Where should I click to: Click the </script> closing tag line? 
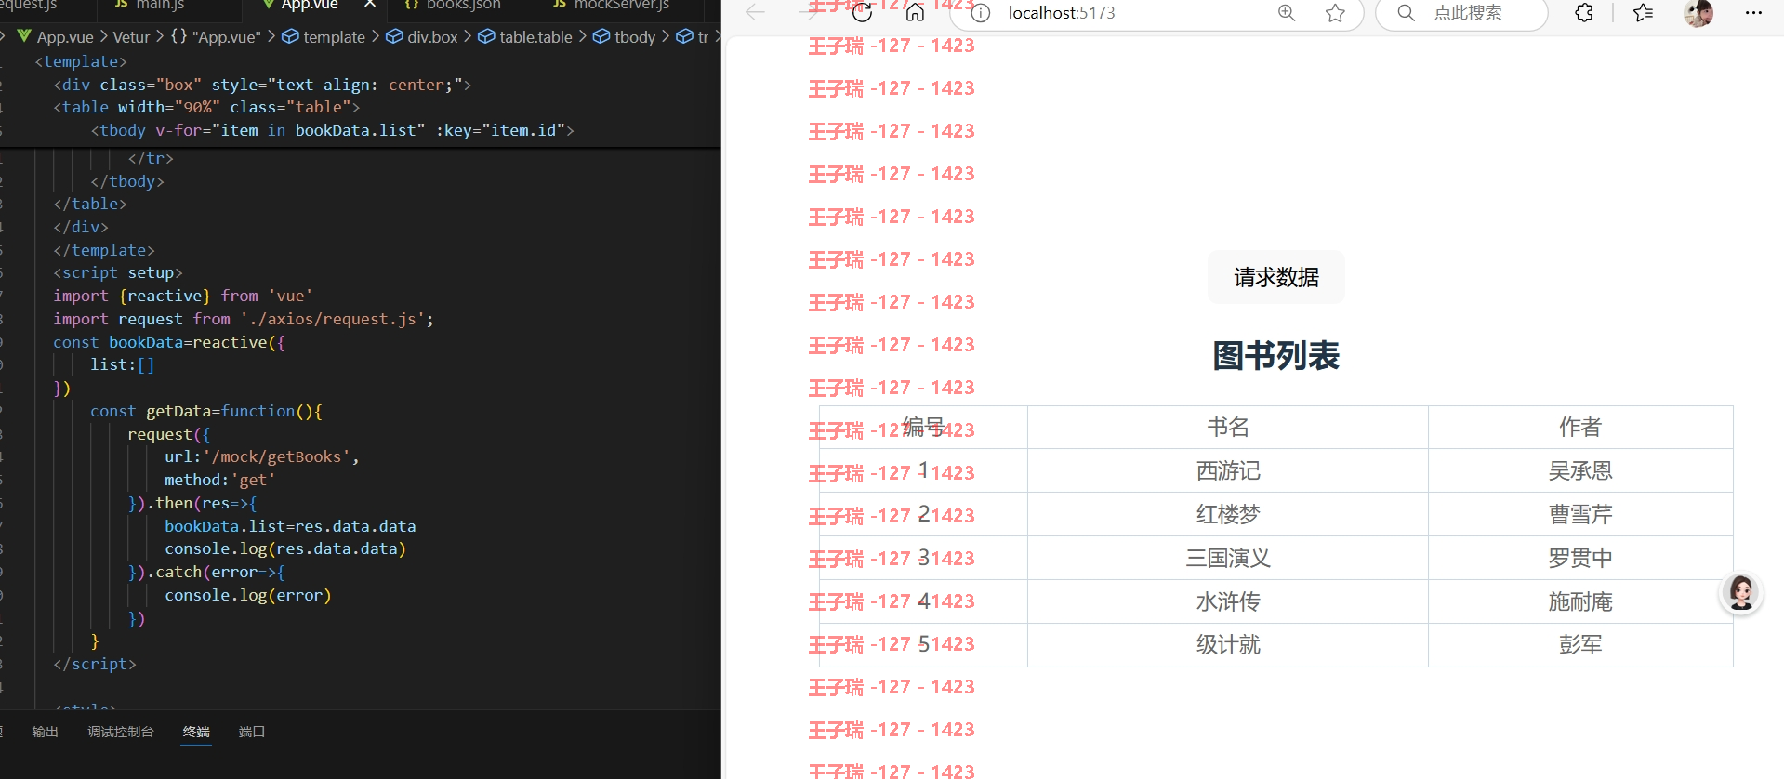(x=95, y=664)
